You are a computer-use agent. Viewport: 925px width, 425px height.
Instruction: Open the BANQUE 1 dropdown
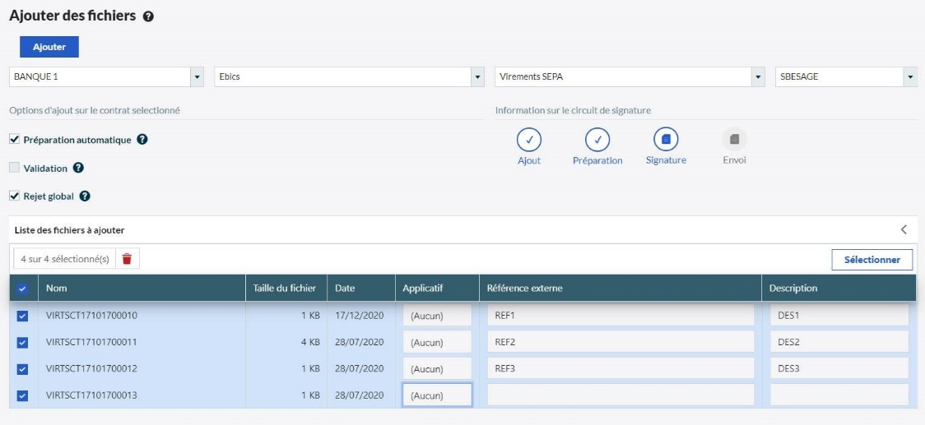click(x=197, y=77)
